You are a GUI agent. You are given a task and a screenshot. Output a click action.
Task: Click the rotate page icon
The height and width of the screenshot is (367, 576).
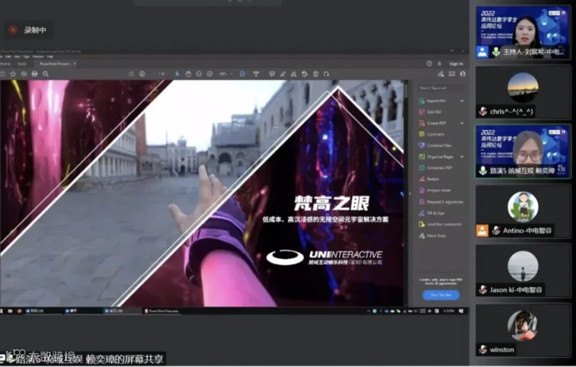click(x=326, y=74)
